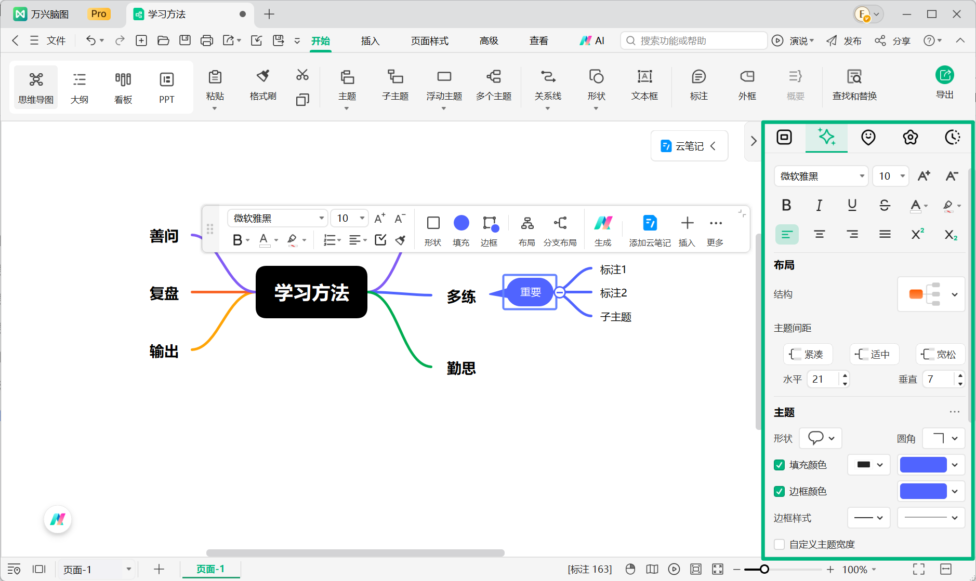The image size is (976, 581).
Task: Open the history clock panel tab
Action: [x=952, y=137]
